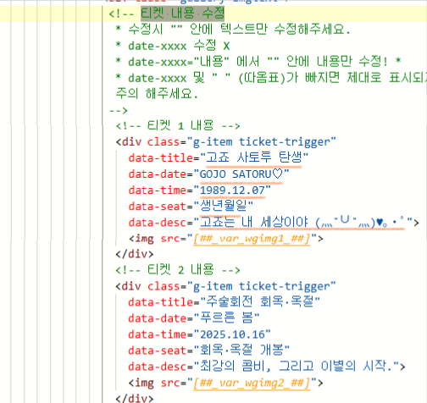Click the first div class "g-item ticket-trigger" under 티켓 1
Image resolution: width=427 pixels, height=403 pixels.
[225, 141]
